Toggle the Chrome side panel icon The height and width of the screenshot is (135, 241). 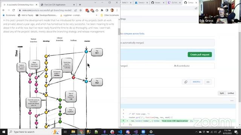[107, 10]
